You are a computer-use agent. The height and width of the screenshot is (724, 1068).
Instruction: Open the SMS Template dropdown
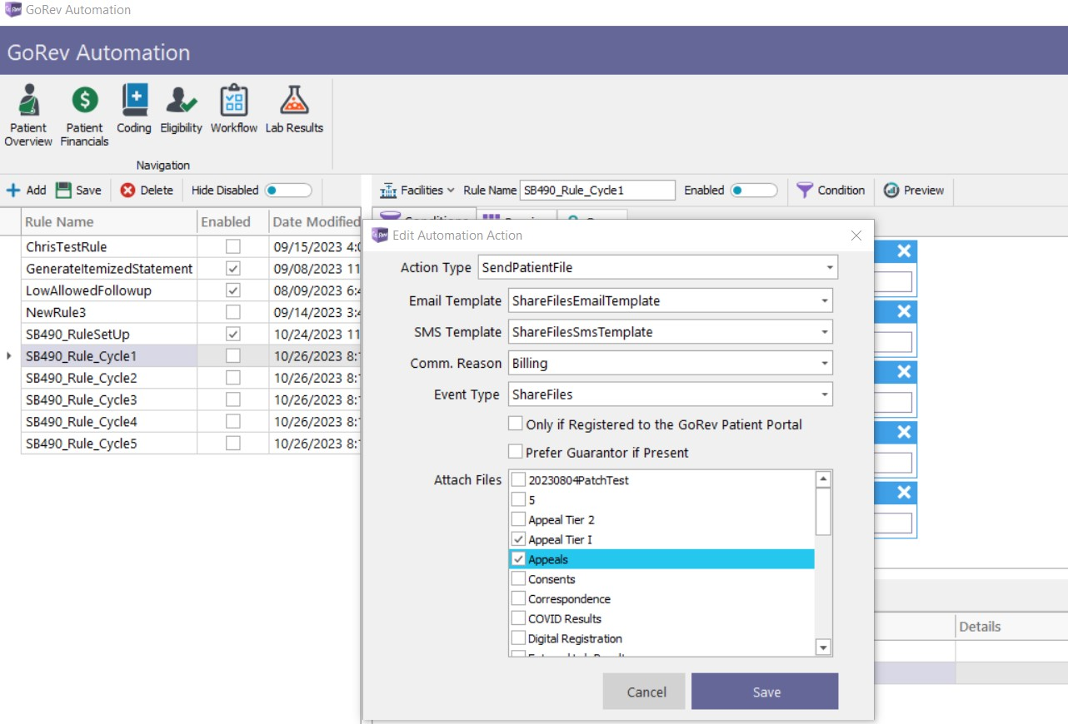click(825, 331)
